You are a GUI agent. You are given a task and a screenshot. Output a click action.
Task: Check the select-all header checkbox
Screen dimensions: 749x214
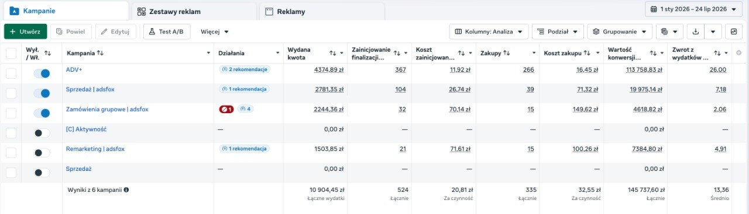(x=11, y=53)
